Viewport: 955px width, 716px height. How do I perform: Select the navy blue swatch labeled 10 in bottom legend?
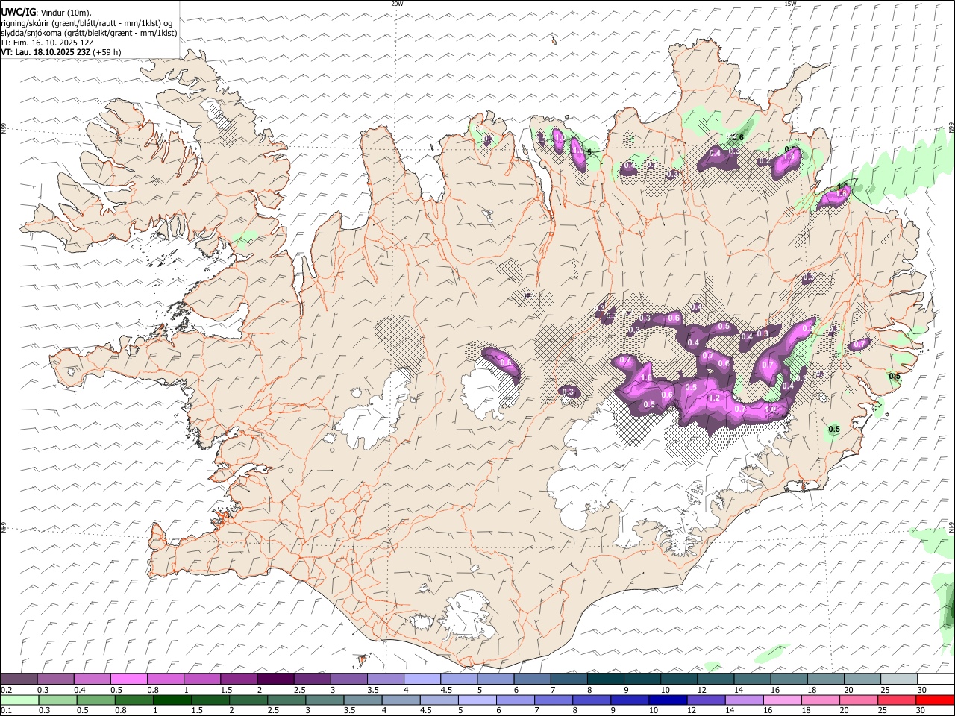(x=668, y=700)
